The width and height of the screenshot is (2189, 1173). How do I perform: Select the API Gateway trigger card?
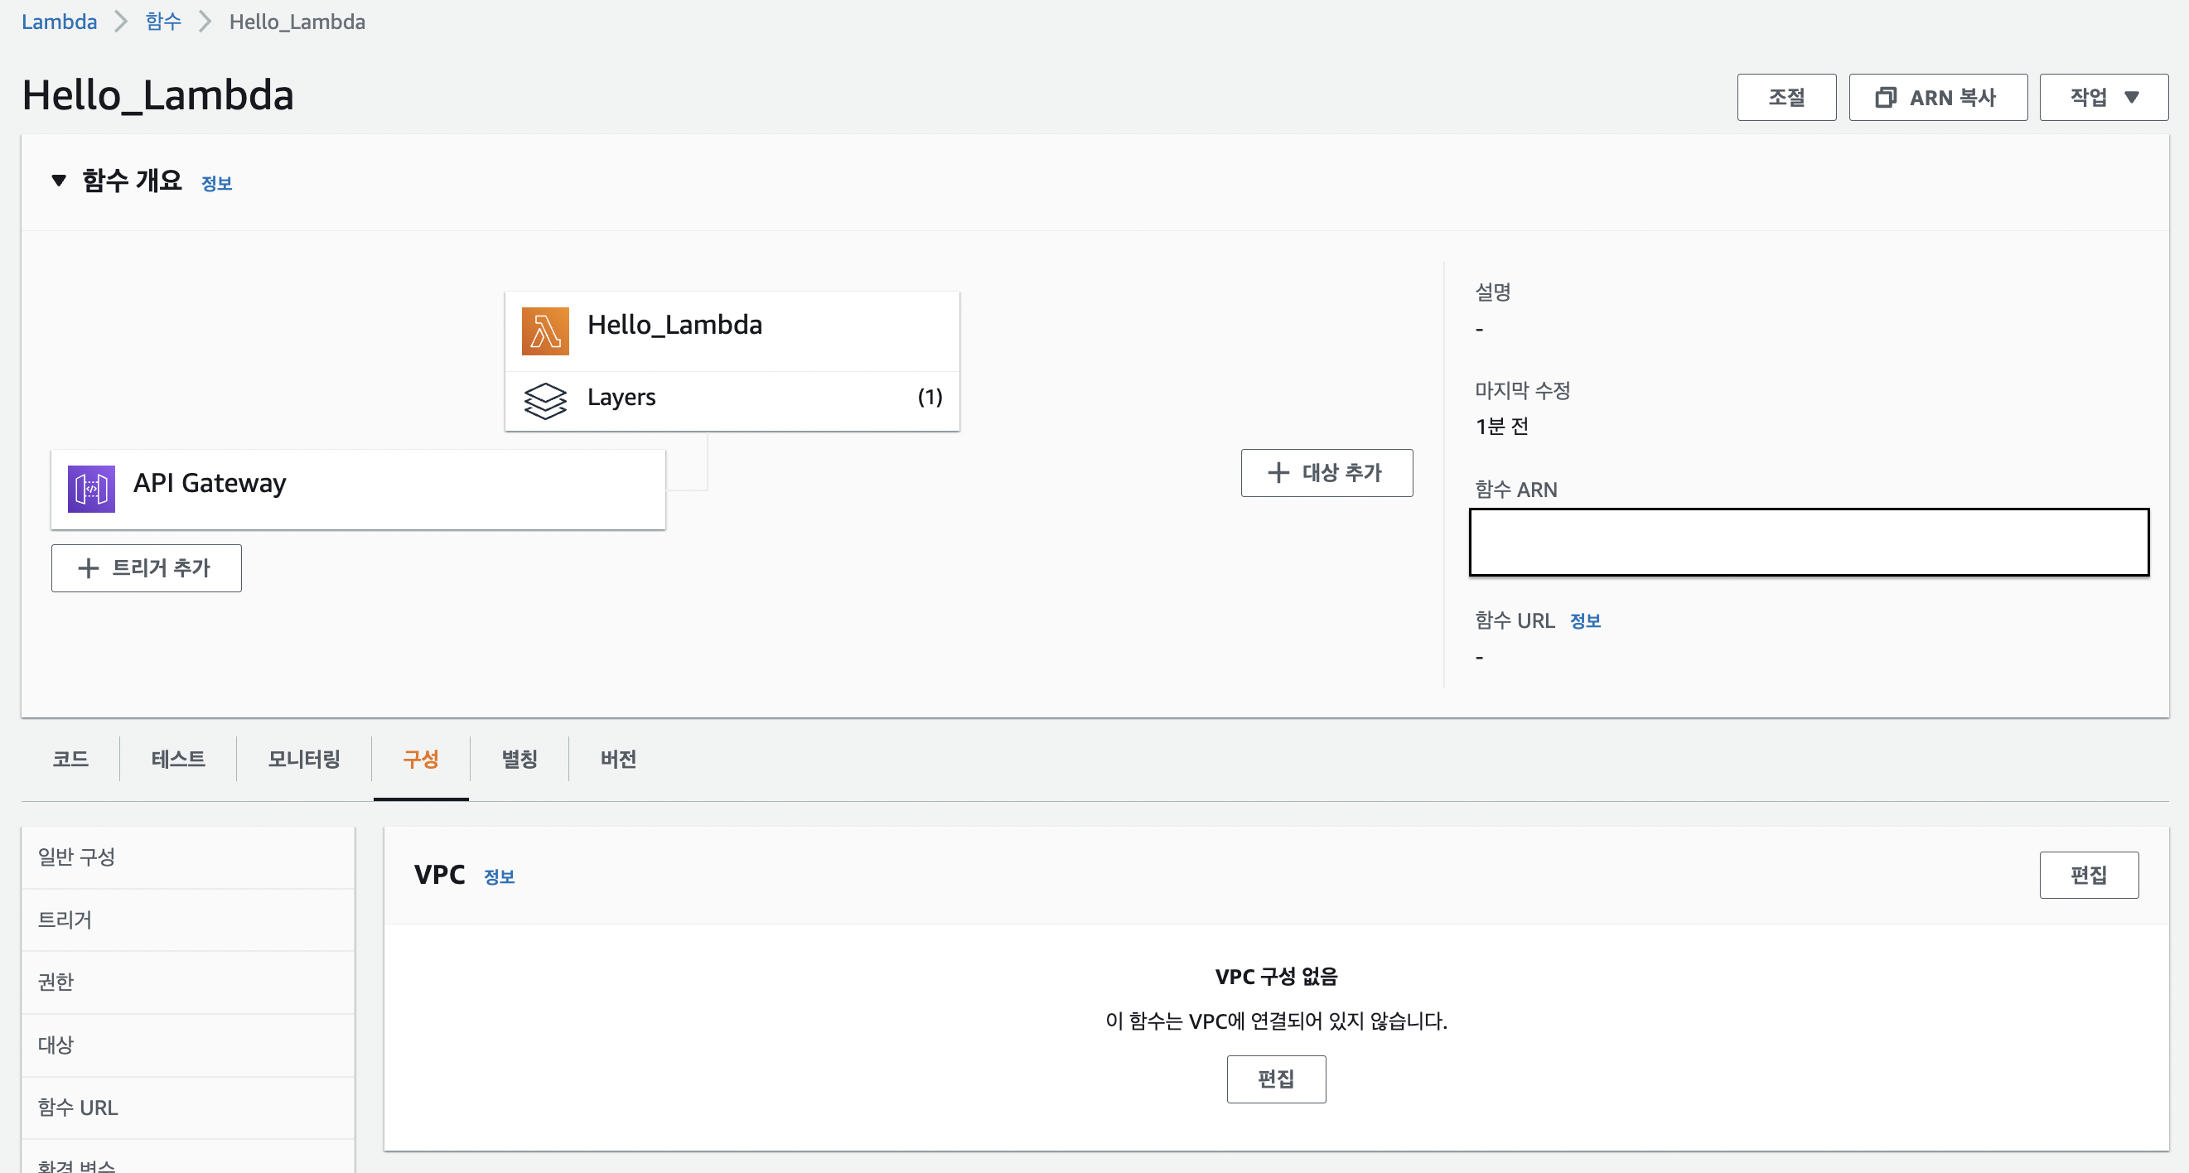358,490
